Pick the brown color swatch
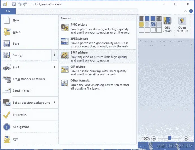The width and height of the screenshot is (195, 150). point(142,18)
